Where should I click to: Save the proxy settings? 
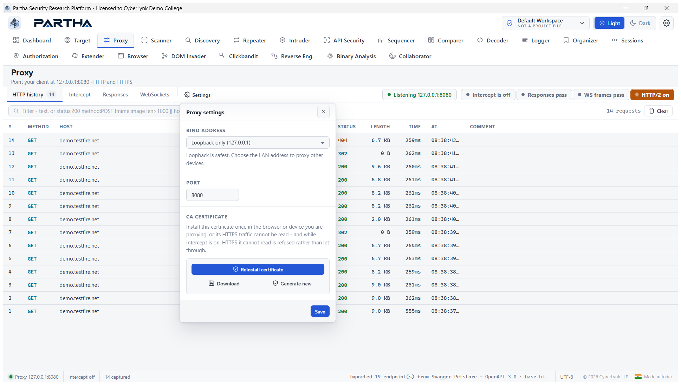[320, 311]
